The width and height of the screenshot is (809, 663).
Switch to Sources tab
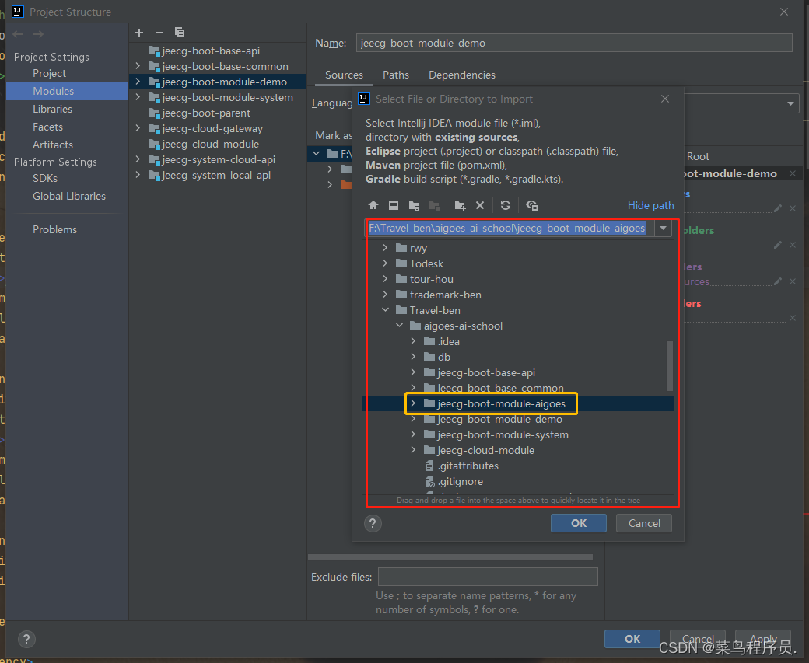pos(344,75)
